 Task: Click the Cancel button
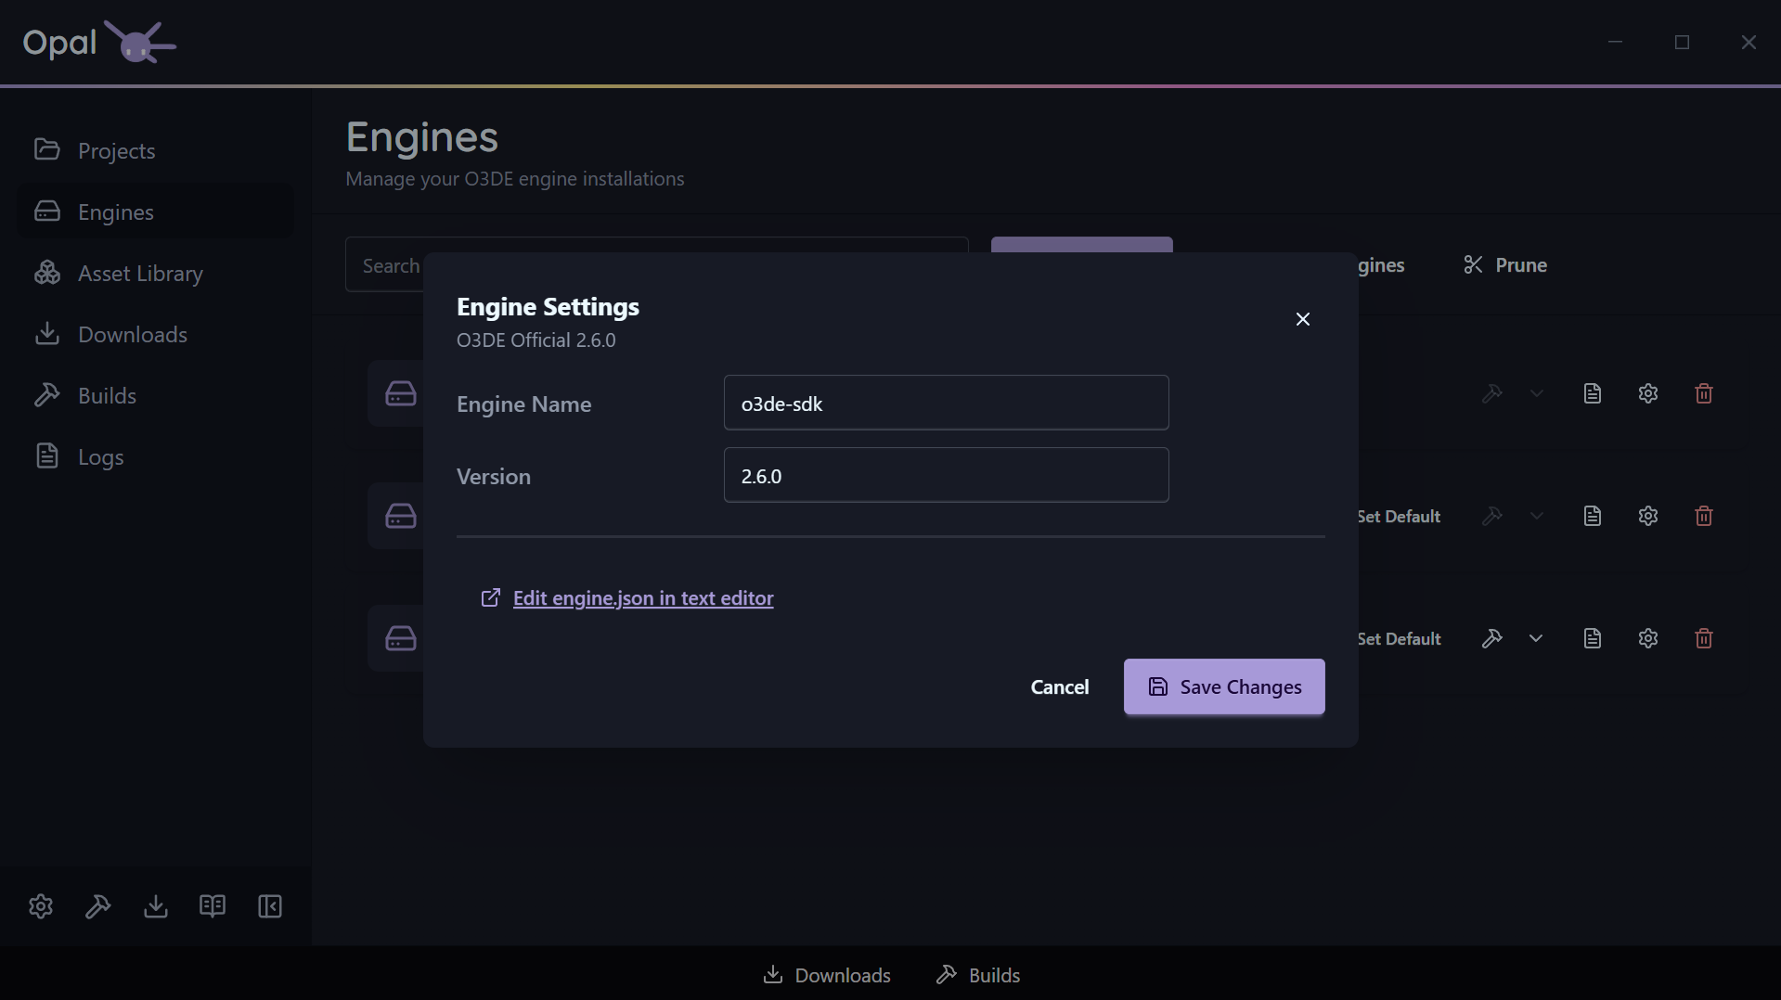pyautogui.click(x=1059, y=686)
